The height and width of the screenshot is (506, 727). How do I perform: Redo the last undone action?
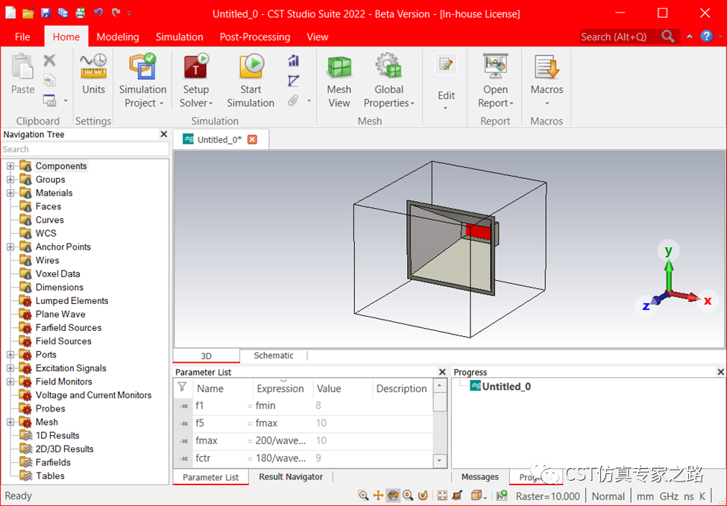click(x=116, y=13)
